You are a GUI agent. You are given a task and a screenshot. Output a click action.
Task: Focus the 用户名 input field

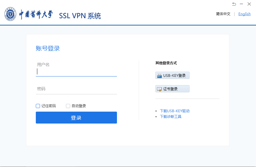(x=76, y=71)
